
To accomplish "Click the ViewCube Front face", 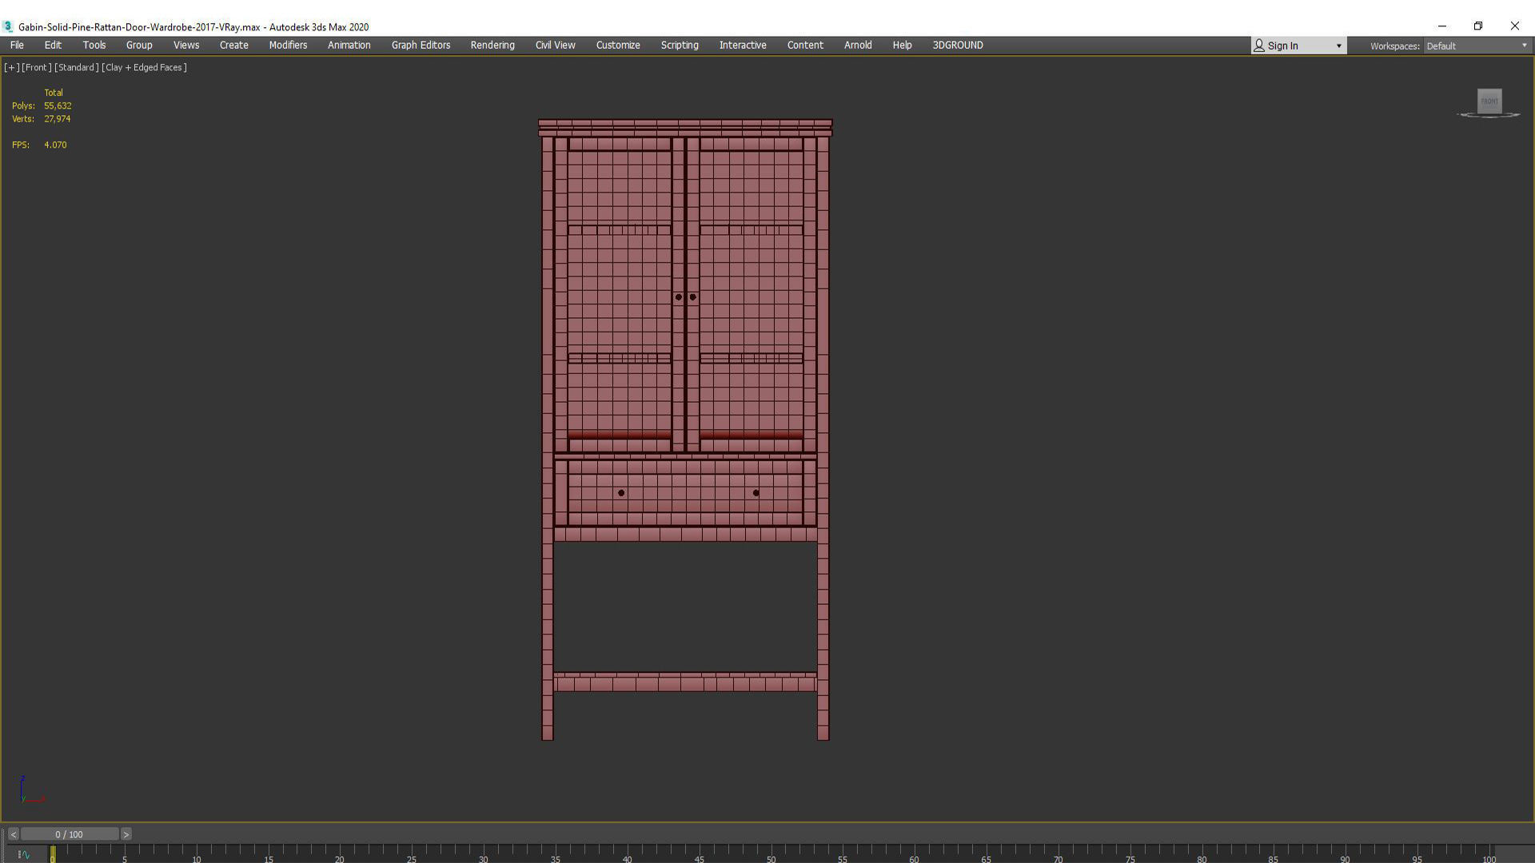I will coord(1489,101).
